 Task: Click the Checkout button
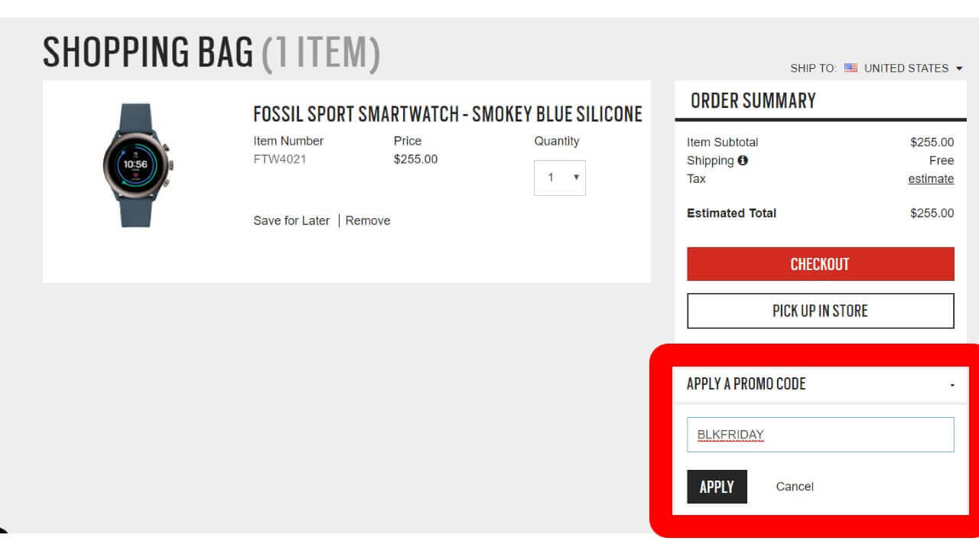click(x=820, y=264)
